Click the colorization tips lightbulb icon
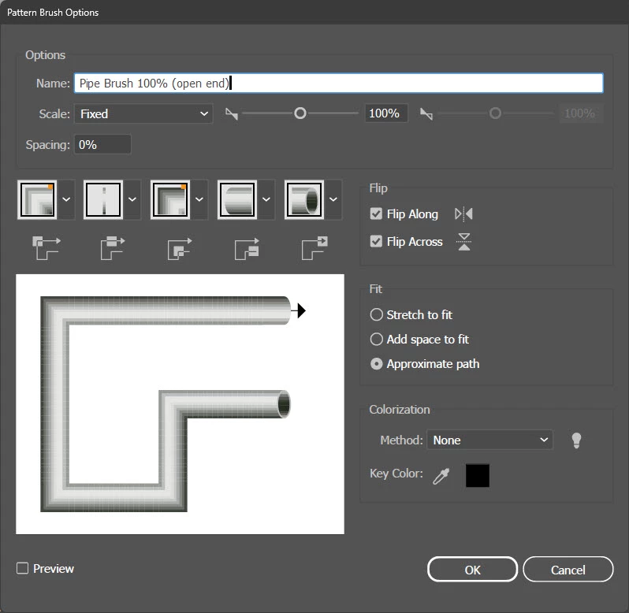The width and height of the screenshot is (629, 613). point(576,440)
